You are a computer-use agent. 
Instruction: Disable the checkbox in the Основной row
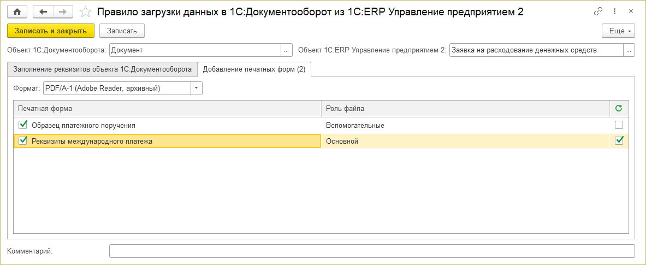(x=619, y=141)
